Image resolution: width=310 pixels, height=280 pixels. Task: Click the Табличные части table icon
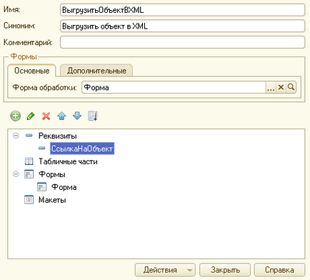click(29, 161)
